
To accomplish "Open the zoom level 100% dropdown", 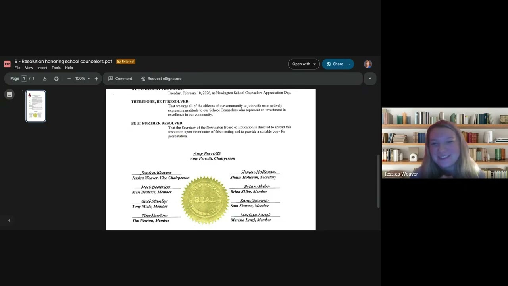I will click(83, 79).
